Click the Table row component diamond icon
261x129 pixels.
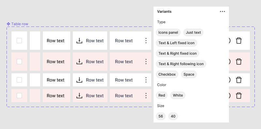point(8,24)
